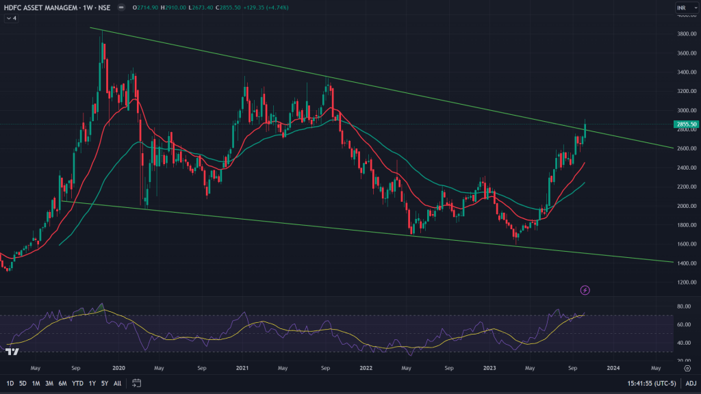Toggle ADJ adjusted data setting
Image resolution: width=701 pixels, height=394 pixels.
(691, 384)
